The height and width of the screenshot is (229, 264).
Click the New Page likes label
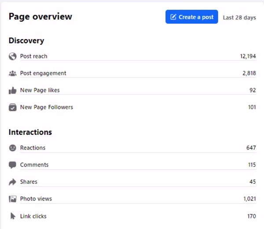40,91
